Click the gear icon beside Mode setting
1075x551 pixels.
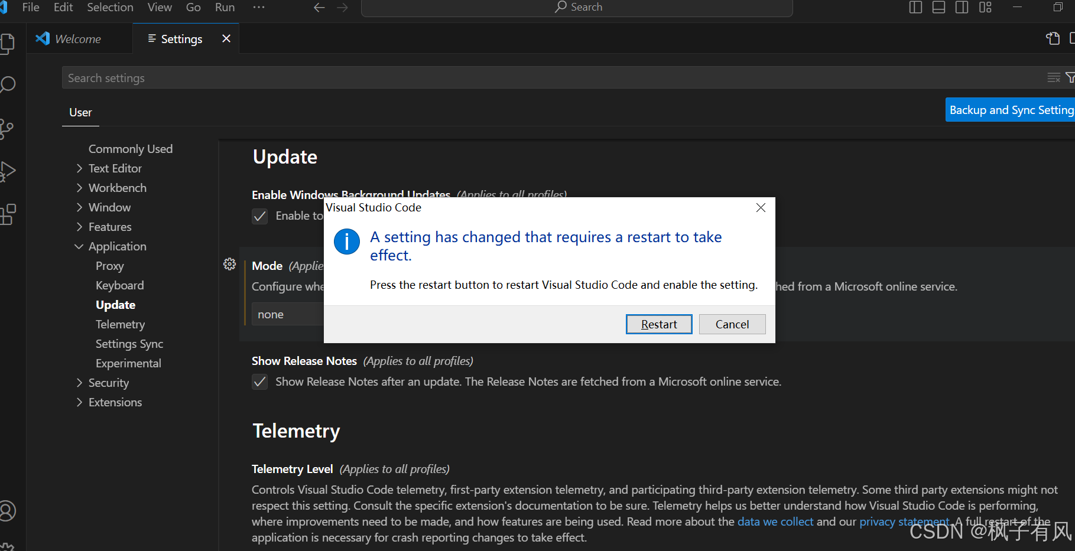coord(230,264)
